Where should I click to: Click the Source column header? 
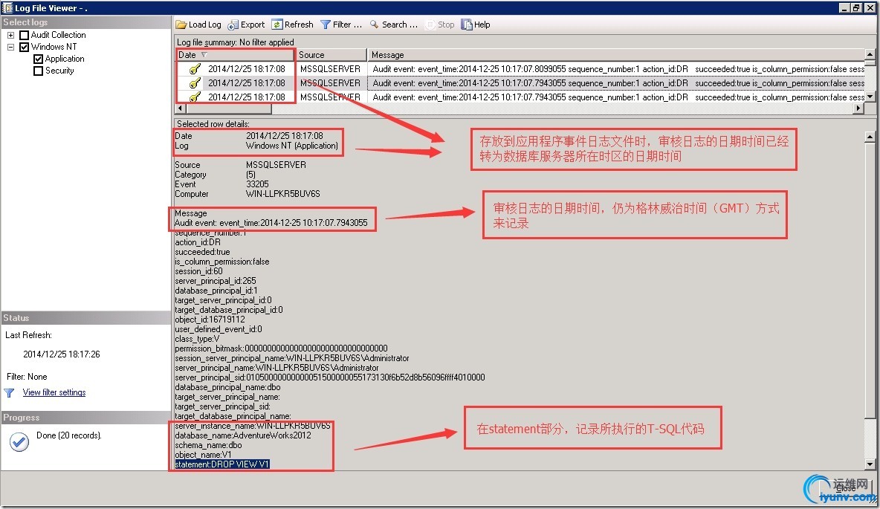click(331, 55)
